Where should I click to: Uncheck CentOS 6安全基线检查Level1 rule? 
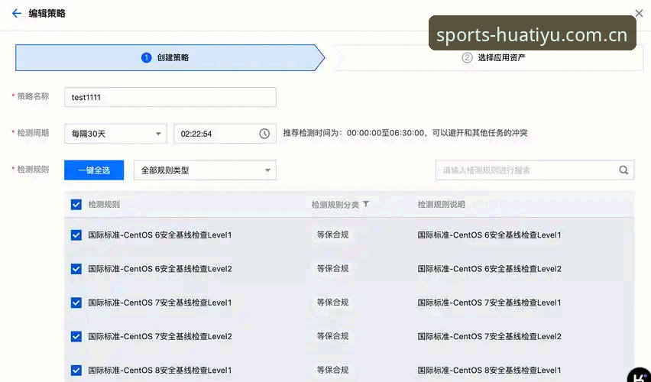click(x=76, y=235)
